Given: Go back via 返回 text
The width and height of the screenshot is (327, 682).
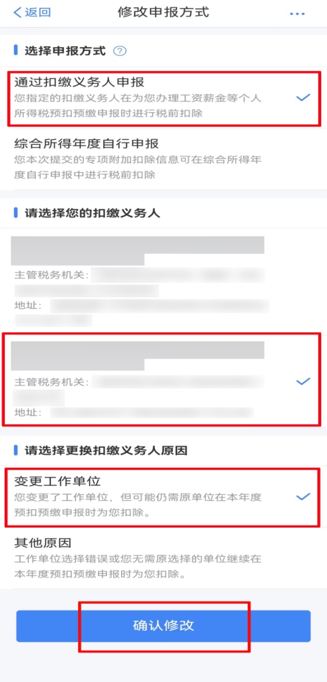Looking at the screenshot, I should tap(37, 12).
